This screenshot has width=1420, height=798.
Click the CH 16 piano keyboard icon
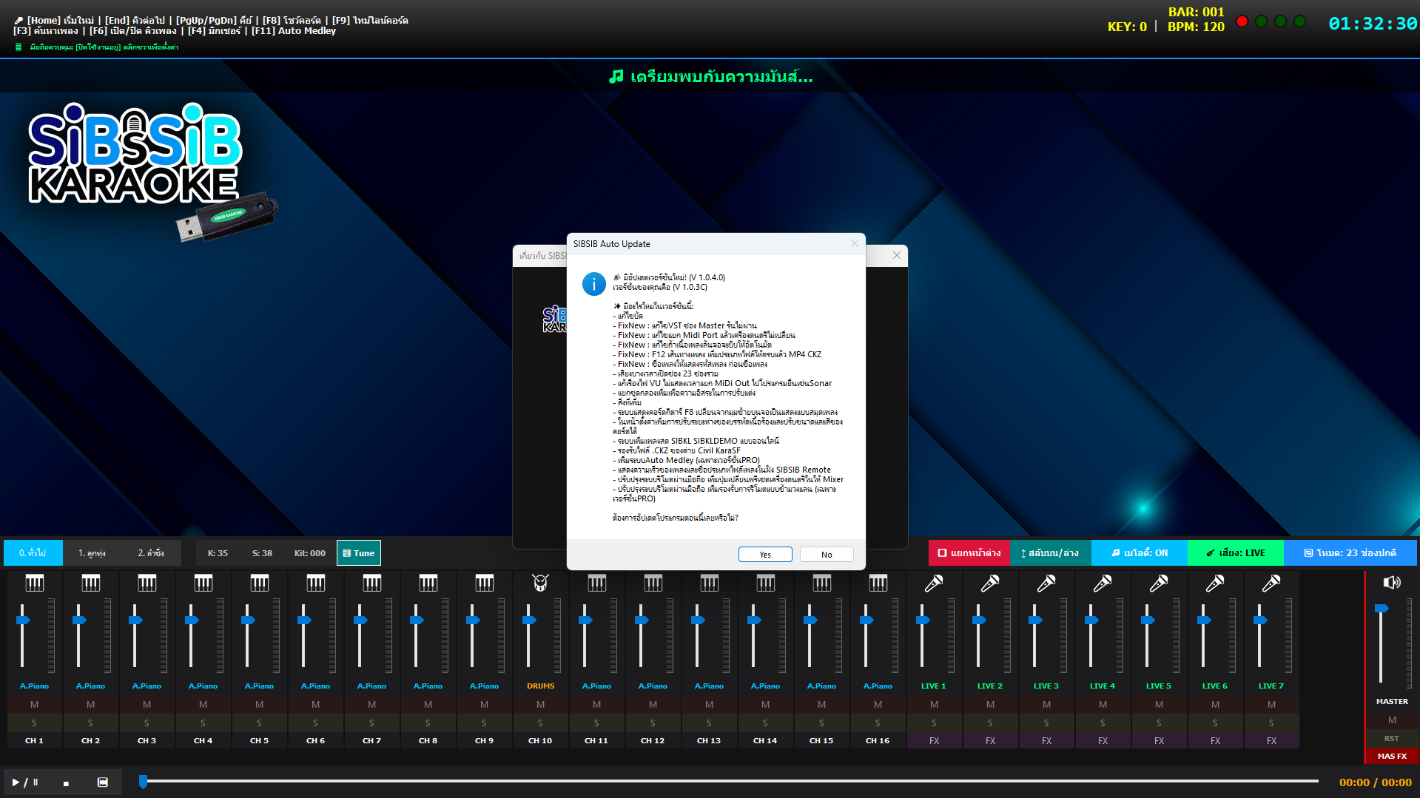(878, 584)
